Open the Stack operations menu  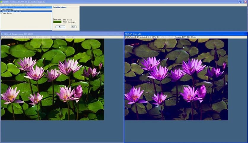pyautogui.click(x=17, y=5)
